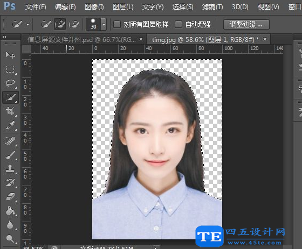Select the Brush tool
The height and width of the screenshot is (249, 302).
10,155
